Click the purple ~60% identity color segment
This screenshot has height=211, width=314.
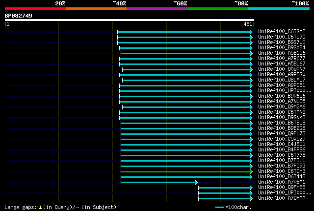coord(157,9)
